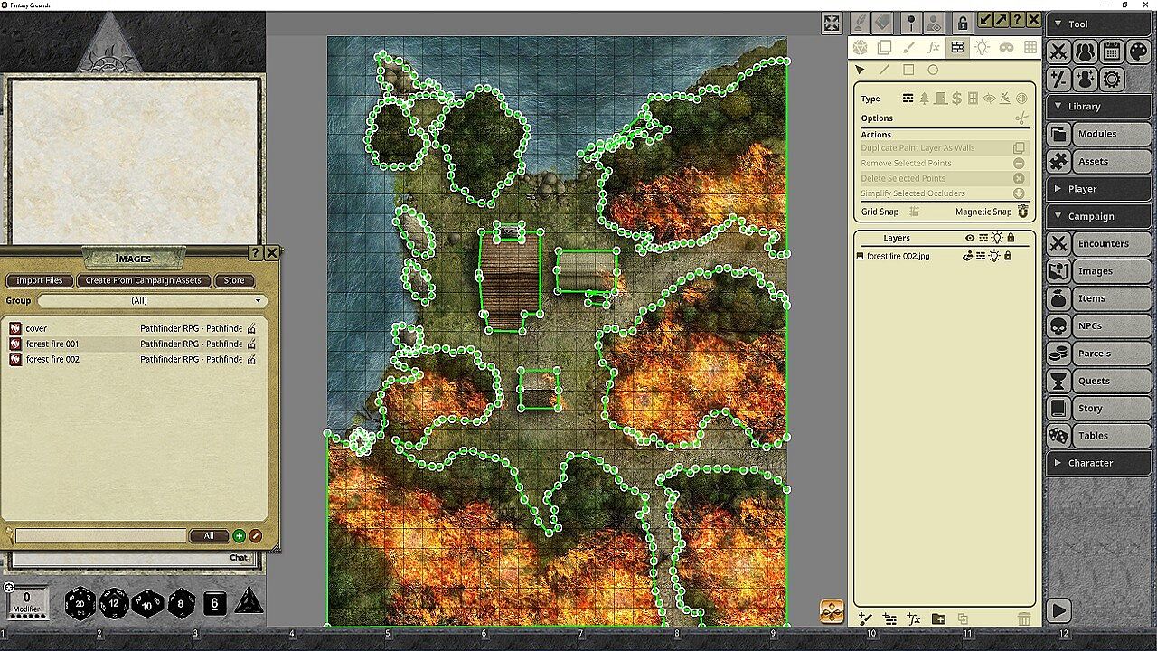The image size is (1157, 651).
Task: Click the add paint layer icon
Action: coord(865,618)
